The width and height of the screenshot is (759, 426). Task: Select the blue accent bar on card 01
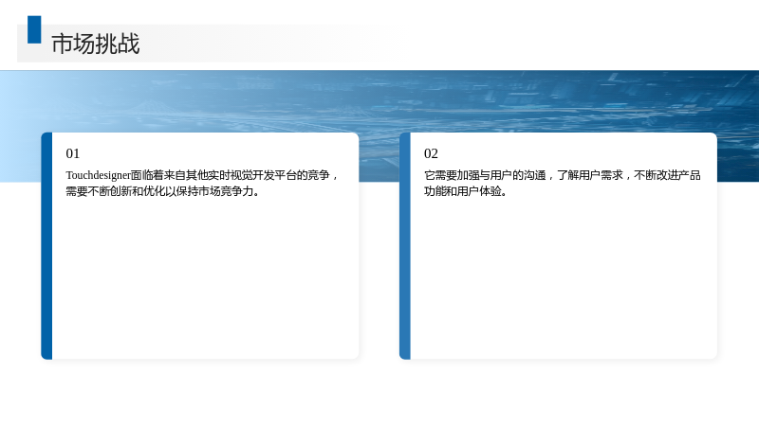pyautogui.click(x=46, y=246)
